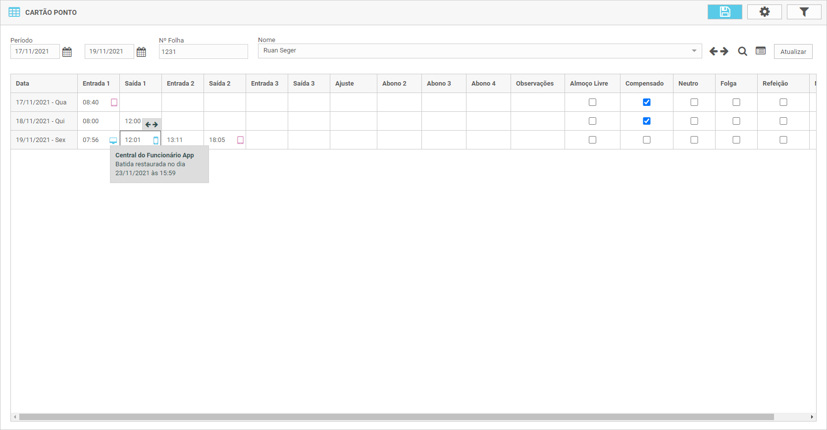Click the list view icon beside search
Image resolution: width=827 pixels, height=430 pixels.
tap(761, 51)
